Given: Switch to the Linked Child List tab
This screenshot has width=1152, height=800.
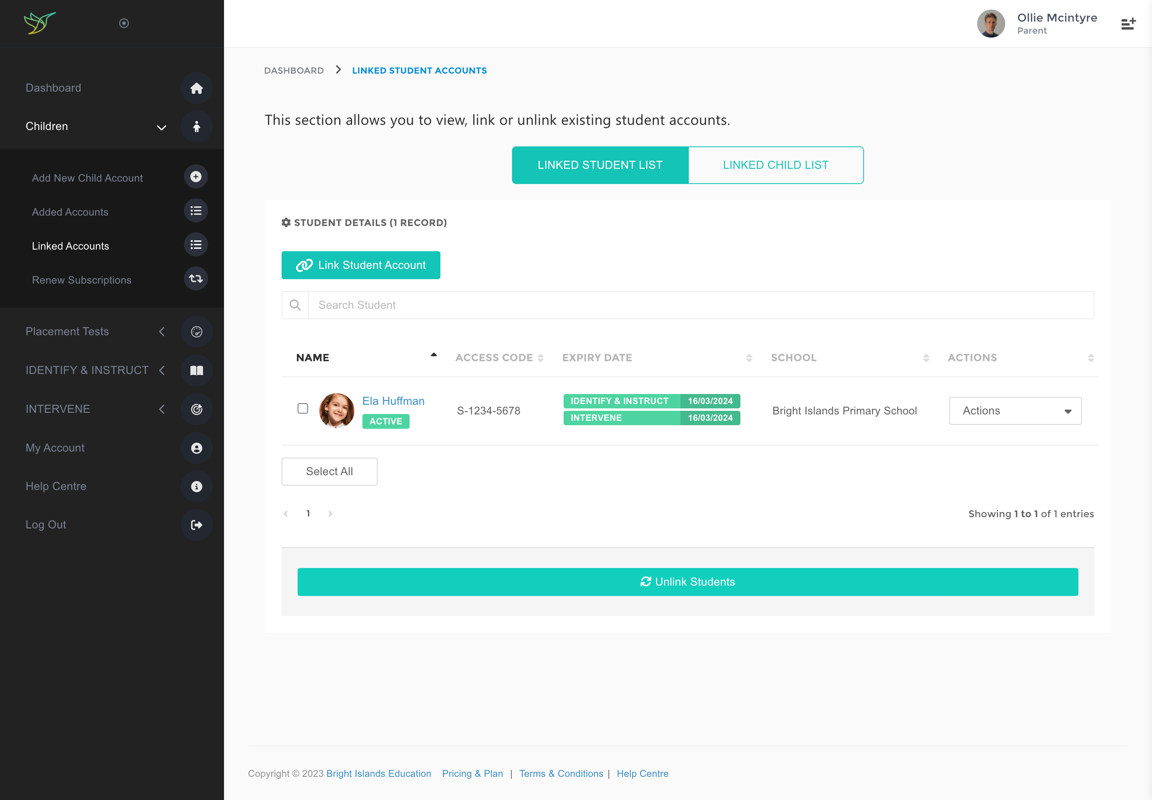Looking at the screenshot, I should (x=775, y=165).
